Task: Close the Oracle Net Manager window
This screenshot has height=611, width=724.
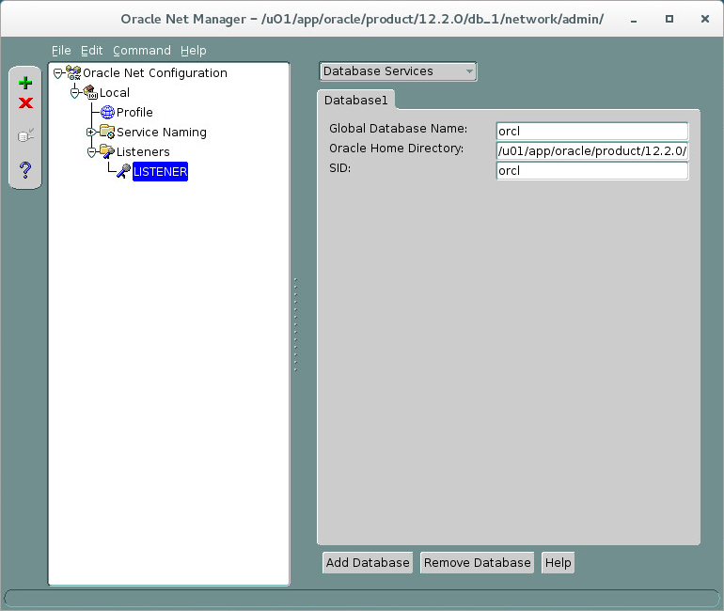Action: (704, 19)
